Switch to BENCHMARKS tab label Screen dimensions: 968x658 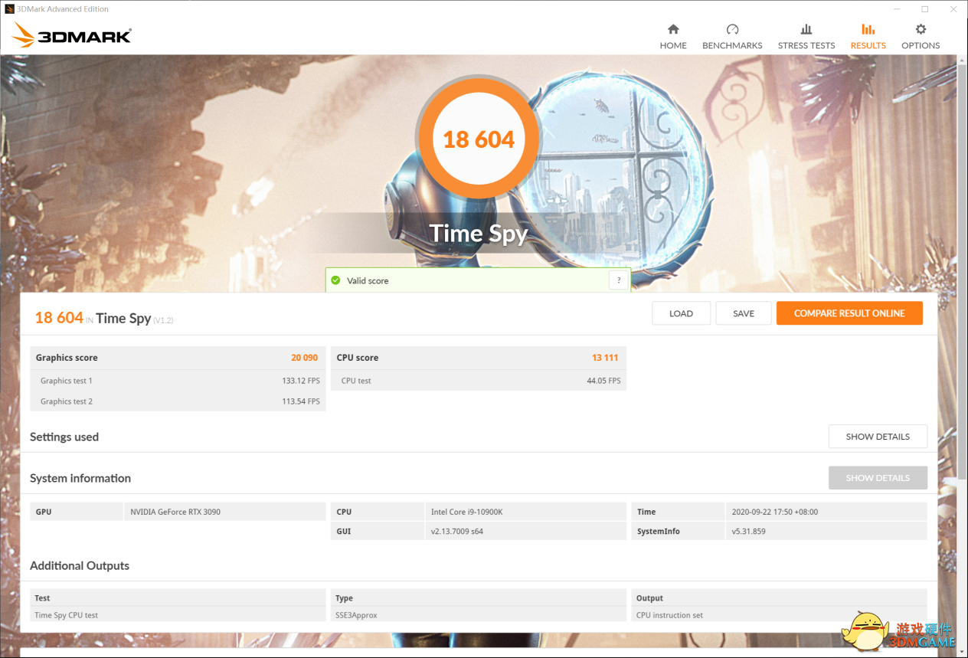click(732, 45)
